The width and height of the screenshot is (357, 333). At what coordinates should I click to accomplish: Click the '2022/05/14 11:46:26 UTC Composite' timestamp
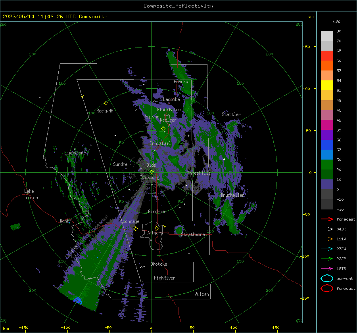(x=55, y=17)
